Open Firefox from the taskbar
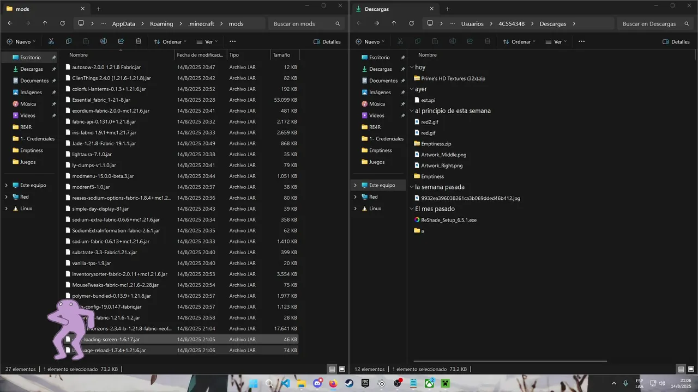698x392 pixels. (x=333, y=383)
